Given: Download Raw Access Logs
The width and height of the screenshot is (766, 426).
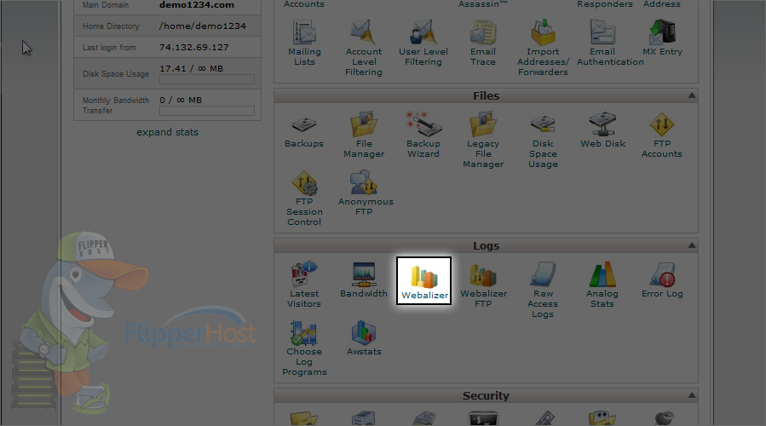Looking at the screenshot, I should click(x=543, y=290).
